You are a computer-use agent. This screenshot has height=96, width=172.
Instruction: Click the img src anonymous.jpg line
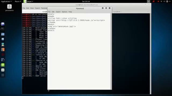coord(62,26)
